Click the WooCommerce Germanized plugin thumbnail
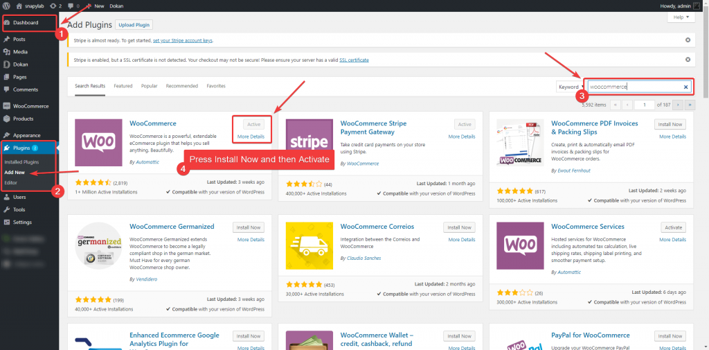 pos(98,246)
